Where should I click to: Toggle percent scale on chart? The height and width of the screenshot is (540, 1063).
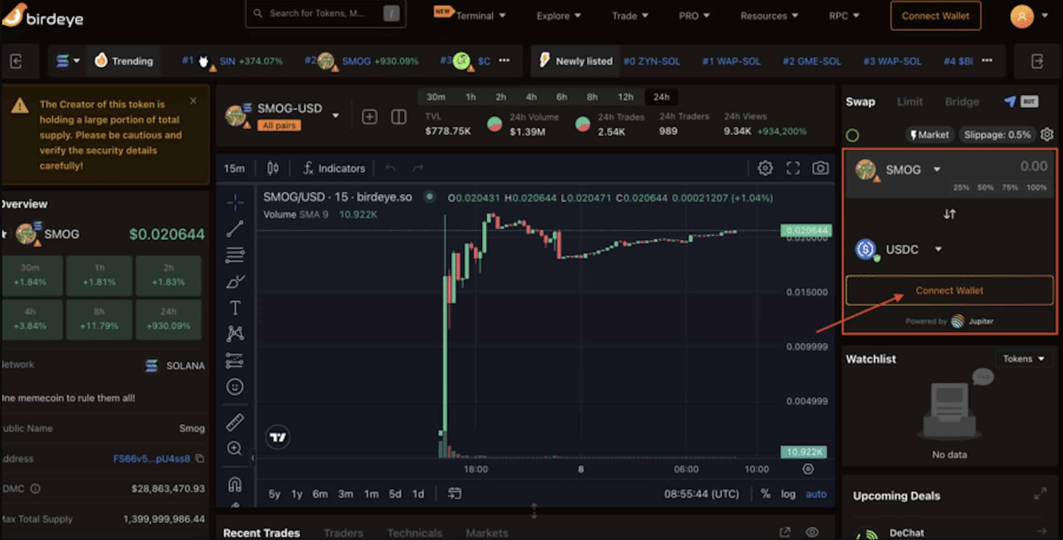click(766, 494)
